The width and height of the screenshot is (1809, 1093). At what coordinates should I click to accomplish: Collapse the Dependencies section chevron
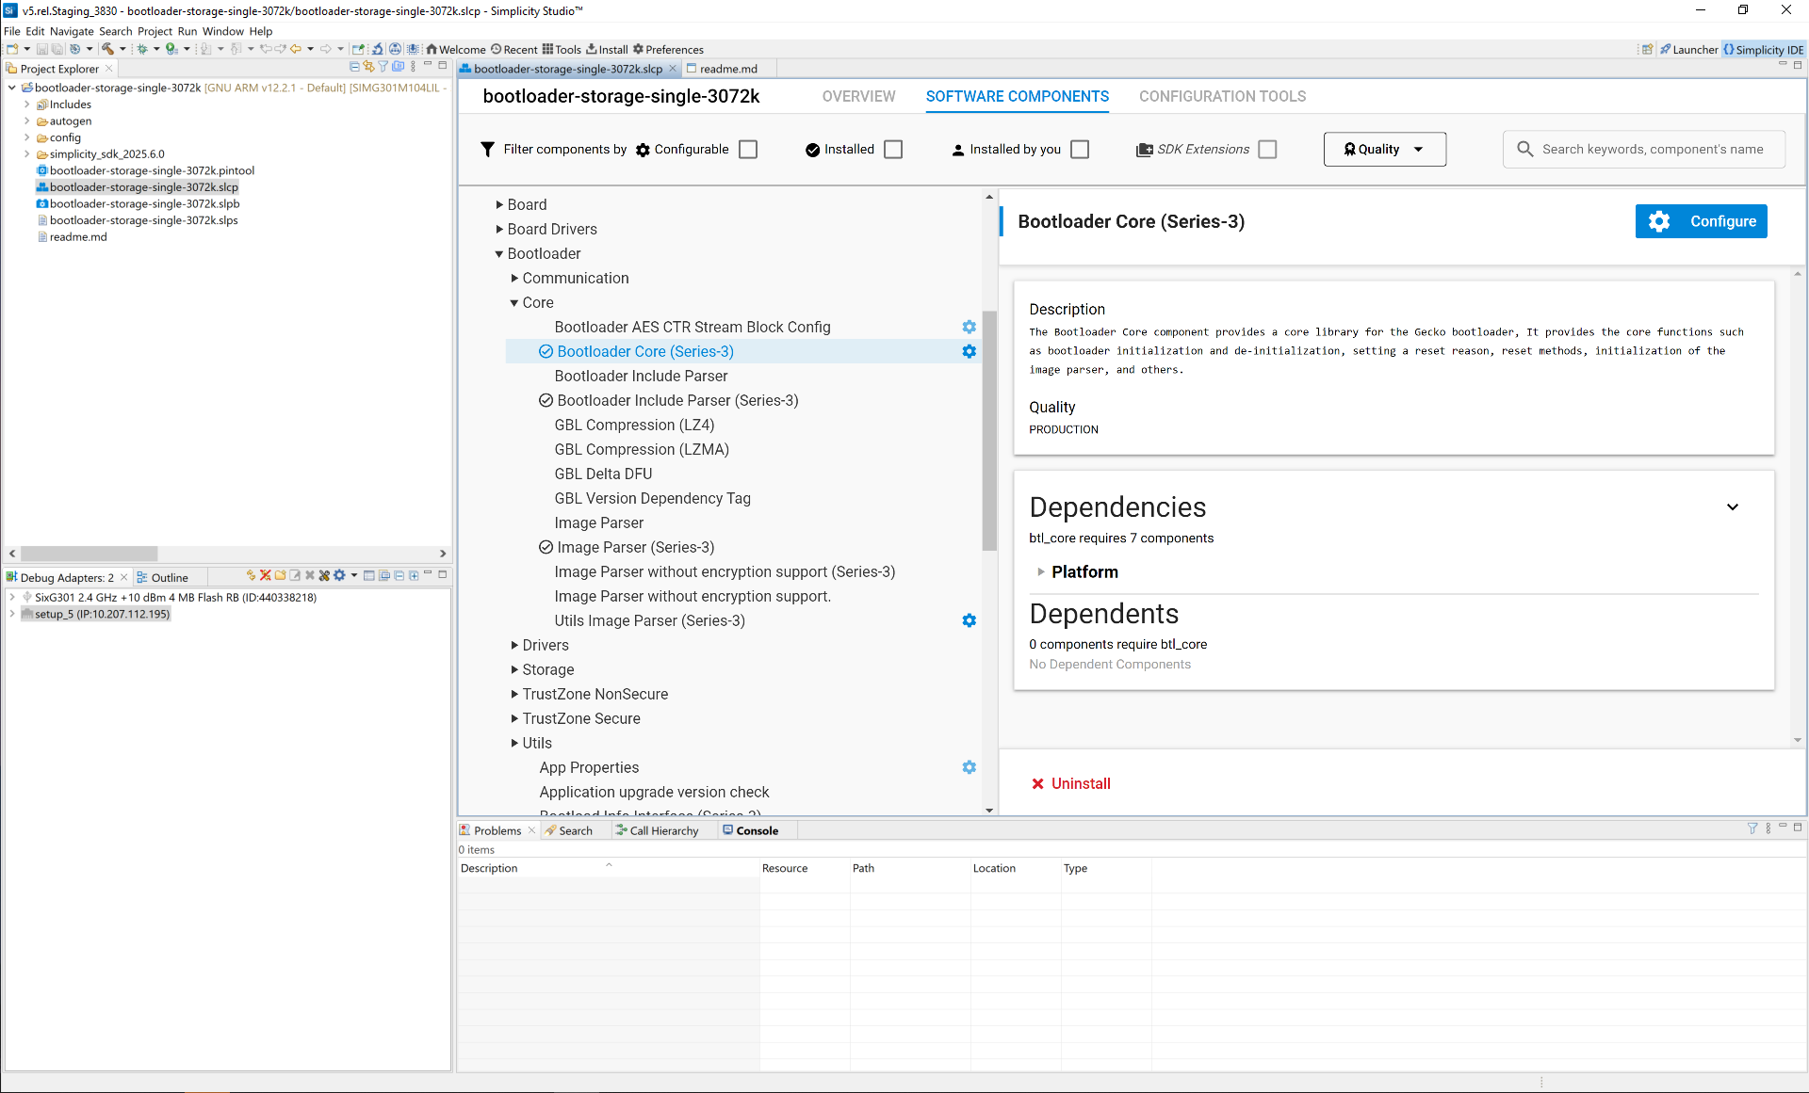(1732, 507)
